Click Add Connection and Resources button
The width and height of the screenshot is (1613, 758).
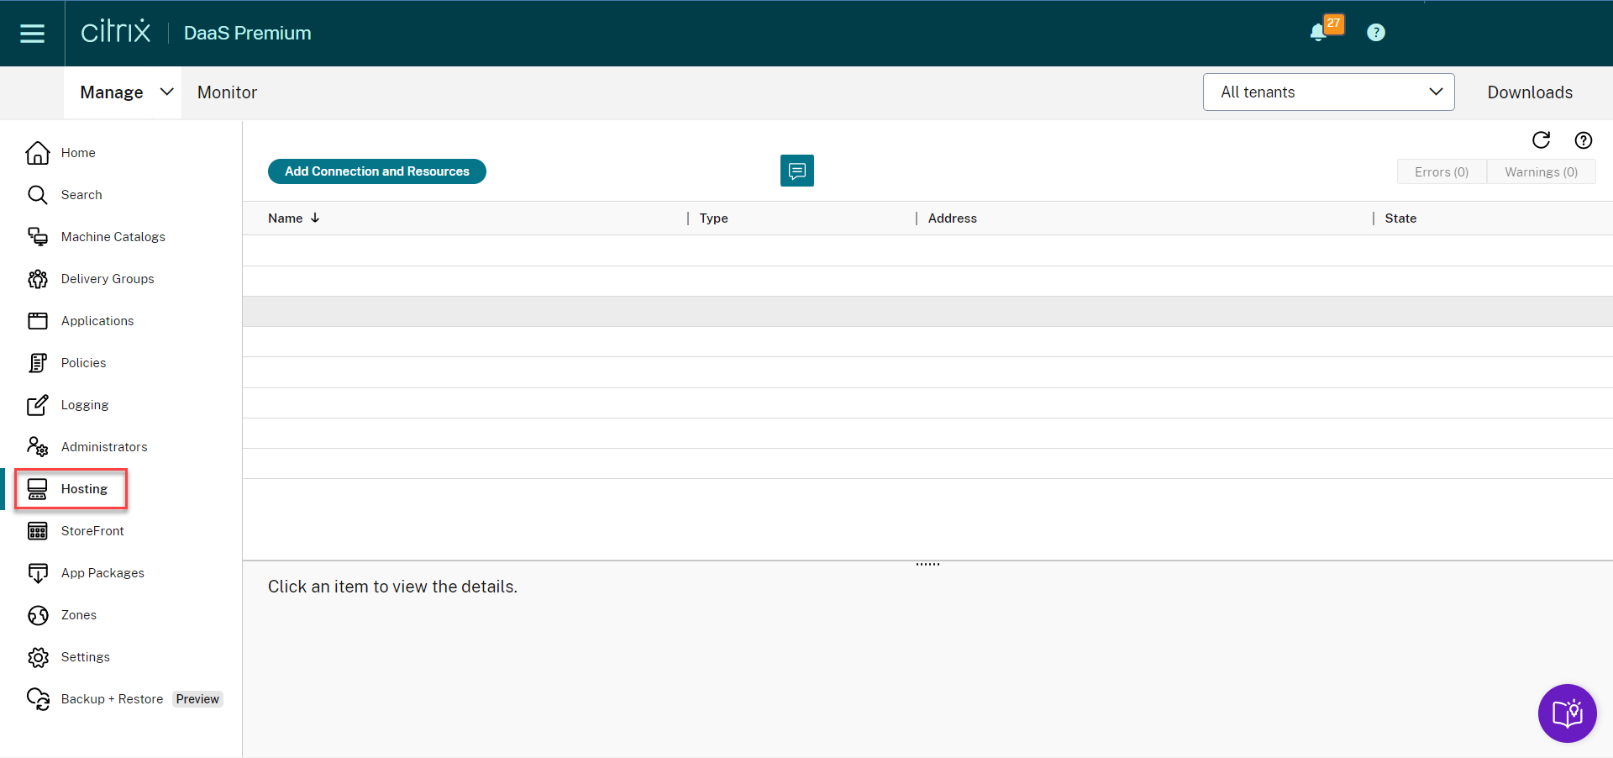click(x=376, y=171)
